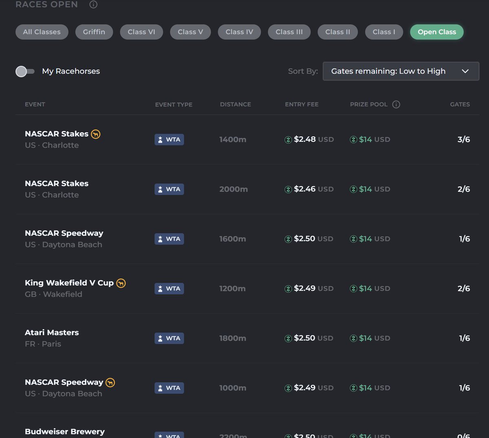The image size is (489, 438).
Task: Click the WTA badge on King Wakefield V Cup
Action: pyautogui.click(x=169, y=289)
